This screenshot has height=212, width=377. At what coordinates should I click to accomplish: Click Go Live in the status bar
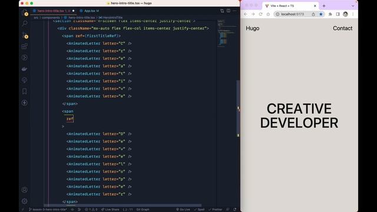coord(183,210)
